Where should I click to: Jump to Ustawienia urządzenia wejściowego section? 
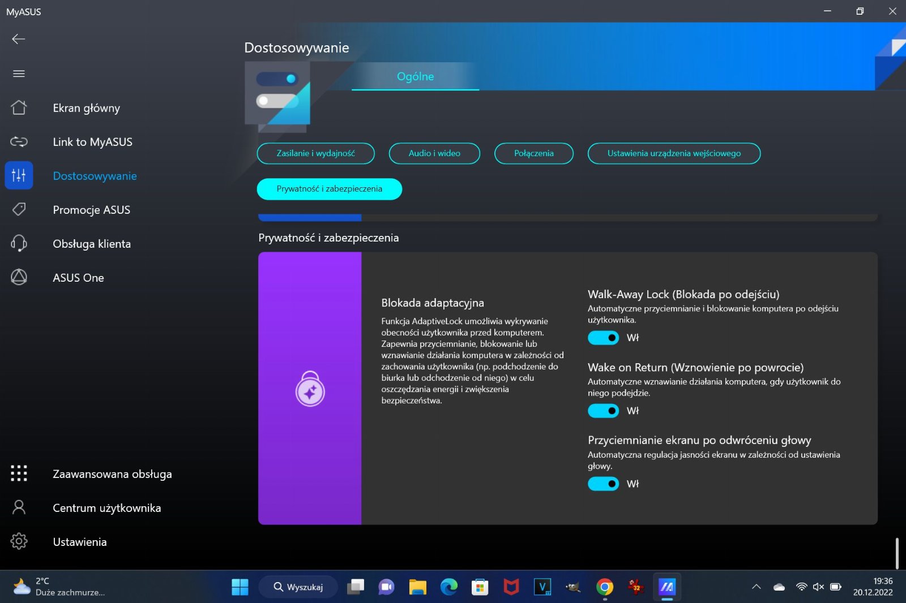coord(674,153)
